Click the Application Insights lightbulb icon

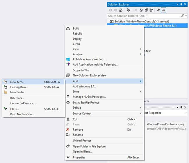(x=68, y=64)
